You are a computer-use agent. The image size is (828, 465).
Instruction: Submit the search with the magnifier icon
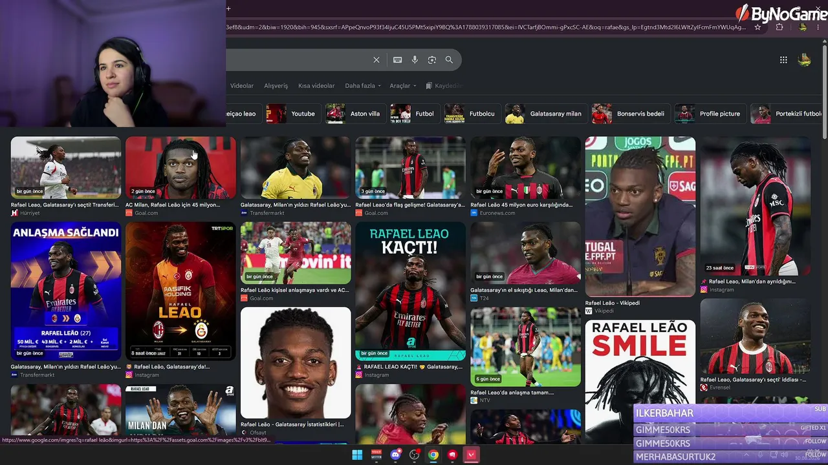[449, 60]
